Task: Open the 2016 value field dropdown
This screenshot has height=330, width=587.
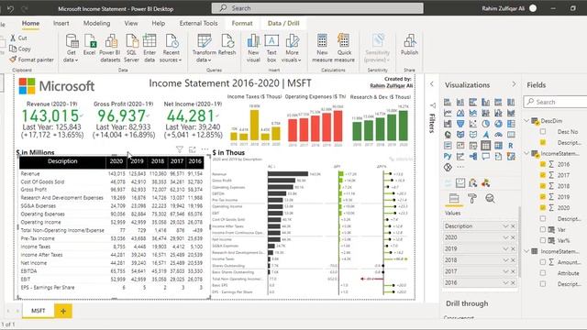Action: pos(505,282)
